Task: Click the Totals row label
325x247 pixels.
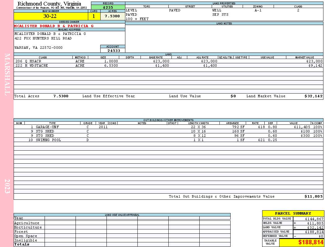Action: pyautogui.click(x=22, y=244)
